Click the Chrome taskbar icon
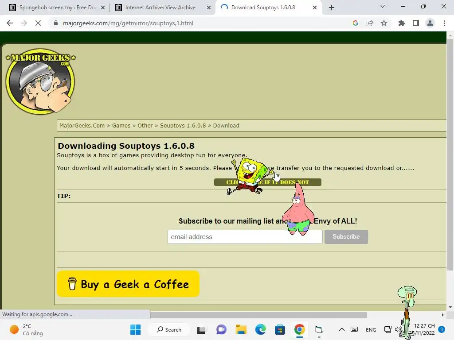This screenshot has height=340, width=454. [300, 329]
